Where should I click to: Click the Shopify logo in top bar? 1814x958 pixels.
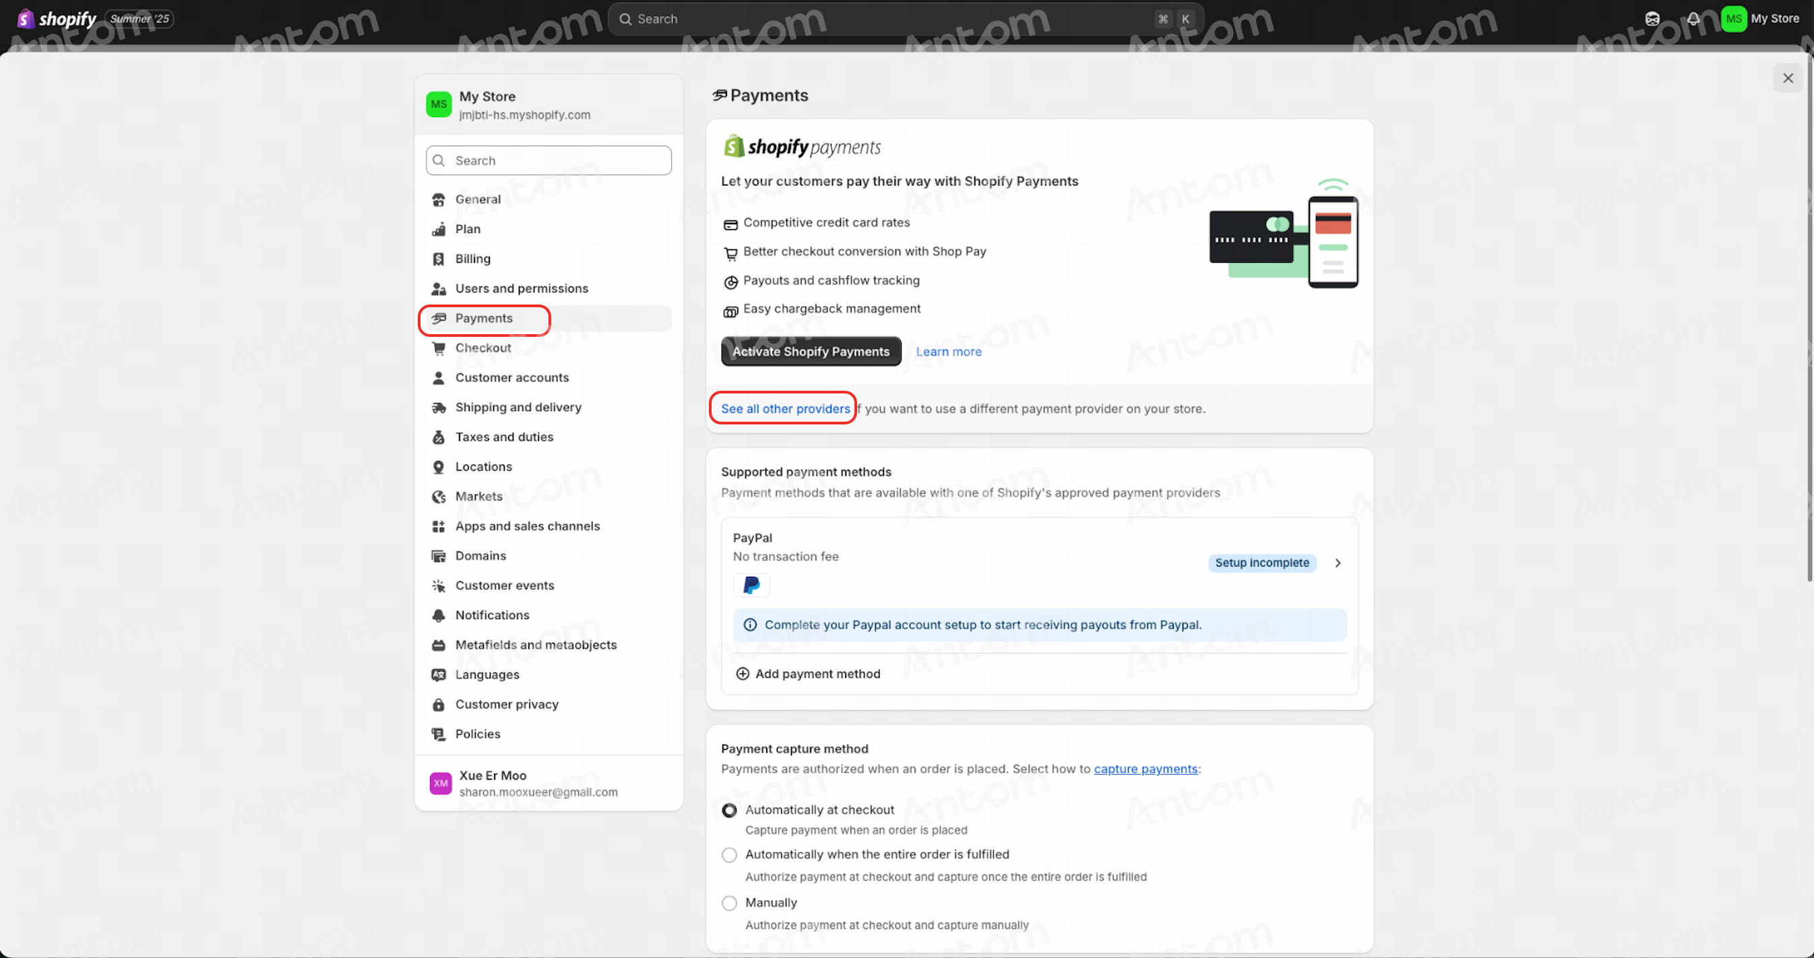[57, 19]
